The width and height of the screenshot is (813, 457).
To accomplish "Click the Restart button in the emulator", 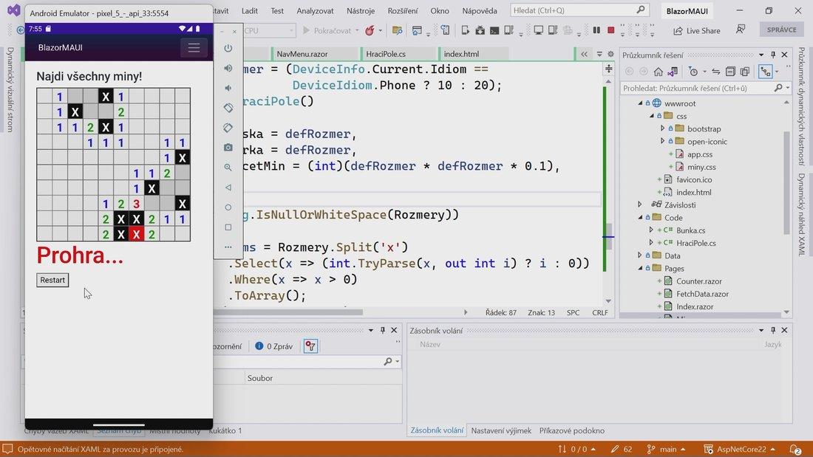I will [52, 280].
